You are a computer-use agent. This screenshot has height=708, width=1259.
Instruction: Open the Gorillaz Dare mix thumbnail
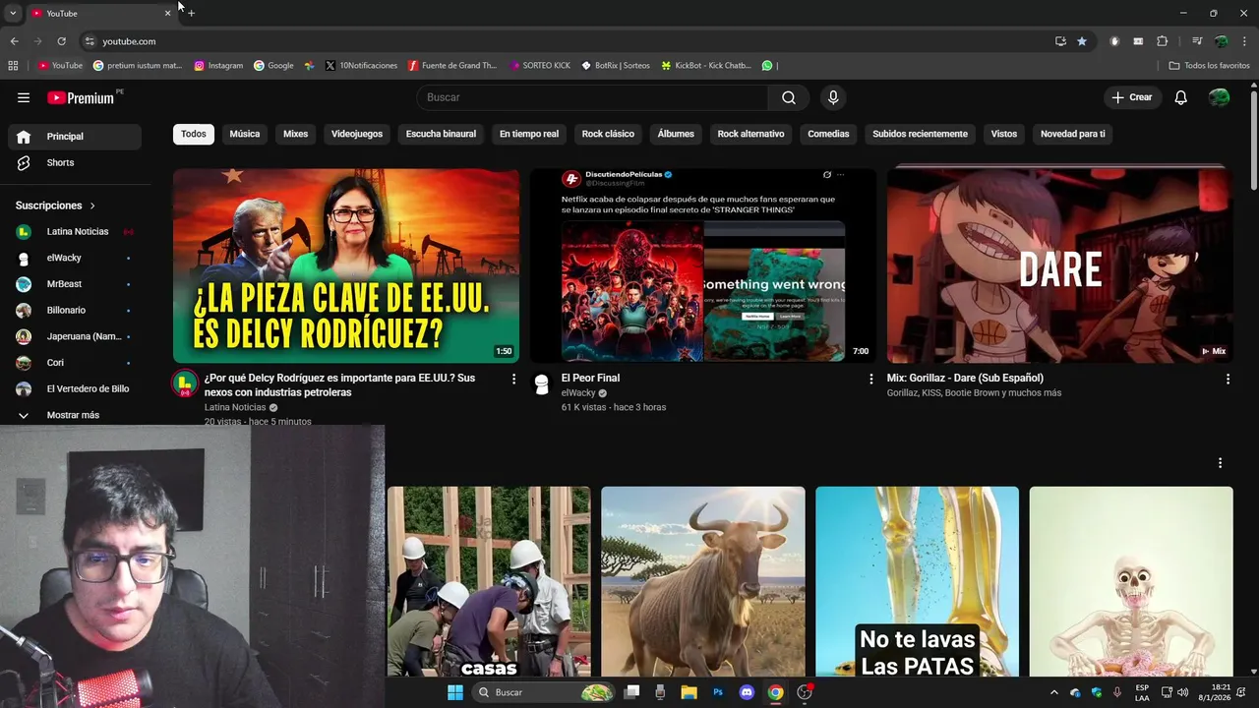tap(1059, 265)
